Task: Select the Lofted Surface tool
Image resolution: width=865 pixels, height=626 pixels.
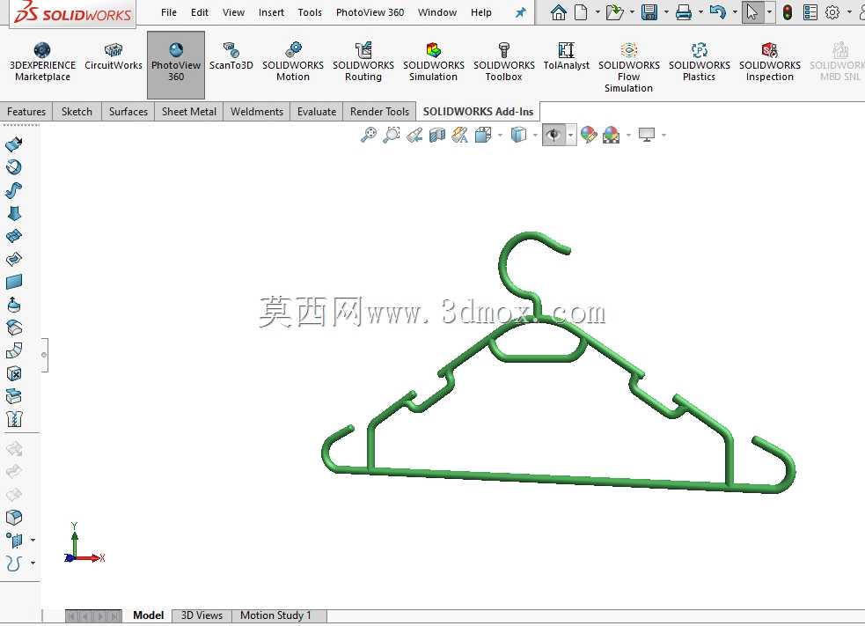Action: pyautogui.click(x=14, y=213)
